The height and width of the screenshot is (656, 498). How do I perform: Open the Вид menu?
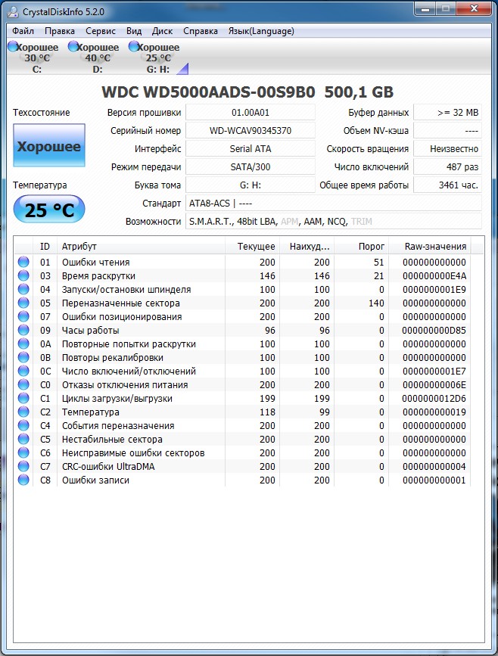pos(134,31)
